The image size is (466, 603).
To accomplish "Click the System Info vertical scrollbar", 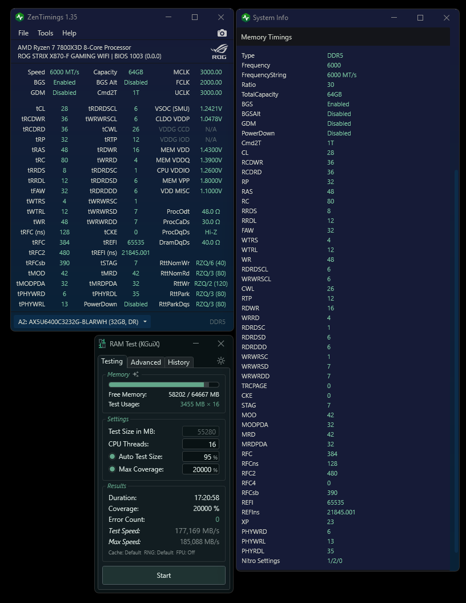I will (457, 361).
